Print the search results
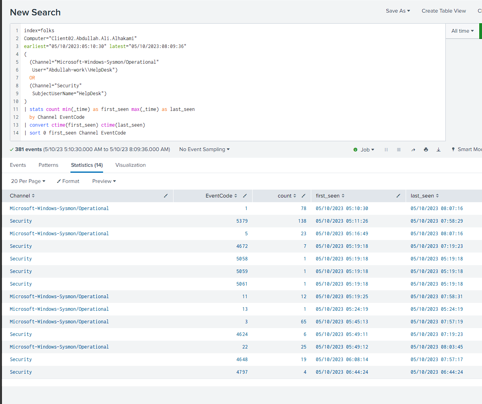482x404 pixels. [x=426, y=149]
